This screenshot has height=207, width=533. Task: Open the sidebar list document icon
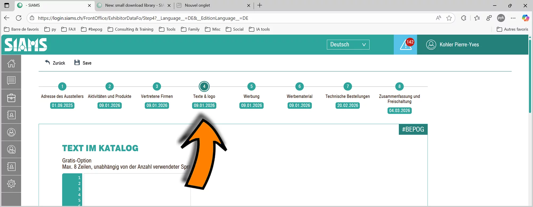coord(11,80)
